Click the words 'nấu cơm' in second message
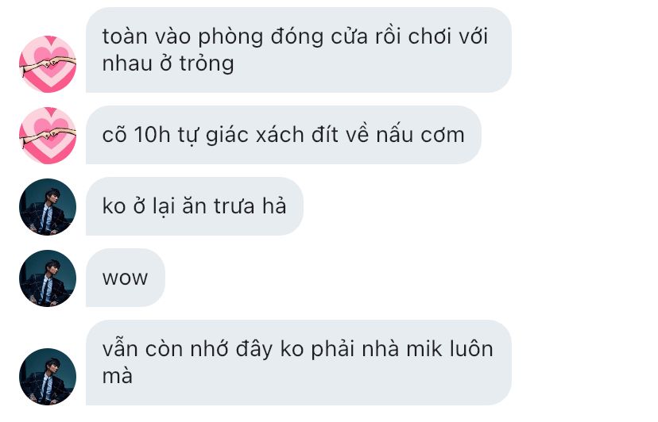Screen dimensions: 658x422 tap(420, 135)
